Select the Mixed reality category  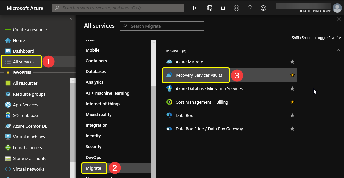98,115
